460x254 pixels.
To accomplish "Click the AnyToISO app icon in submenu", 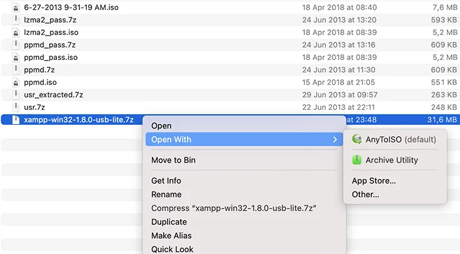I will [x=357, y=139].
